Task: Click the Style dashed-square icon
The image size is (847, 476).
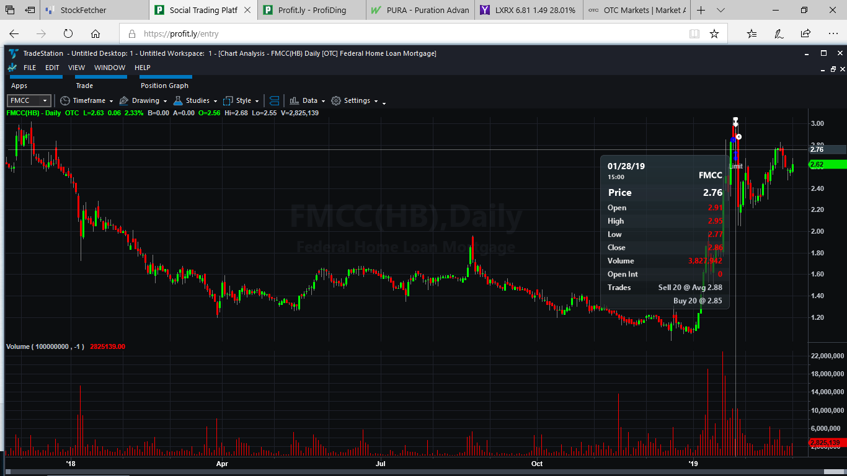Action: coord(228,100)
